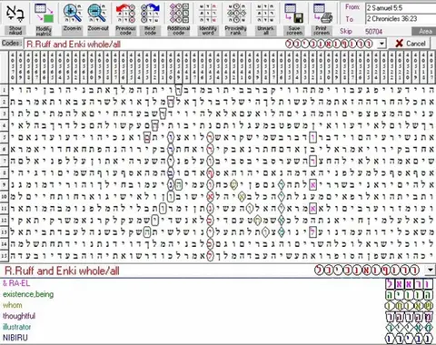Image resolution: width=436 pixels, height=345 pixels.
Task: Click the Print screen icon
Action: point(322,14)
